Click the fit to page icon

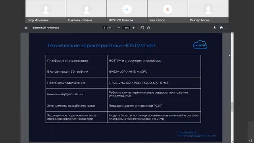point(142,28)
